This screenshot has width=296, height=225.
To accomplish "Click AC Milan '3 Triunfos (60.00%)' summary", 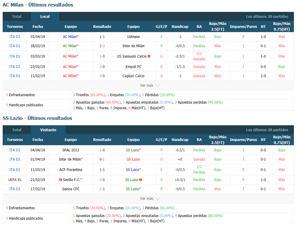I will coord(89,95).
